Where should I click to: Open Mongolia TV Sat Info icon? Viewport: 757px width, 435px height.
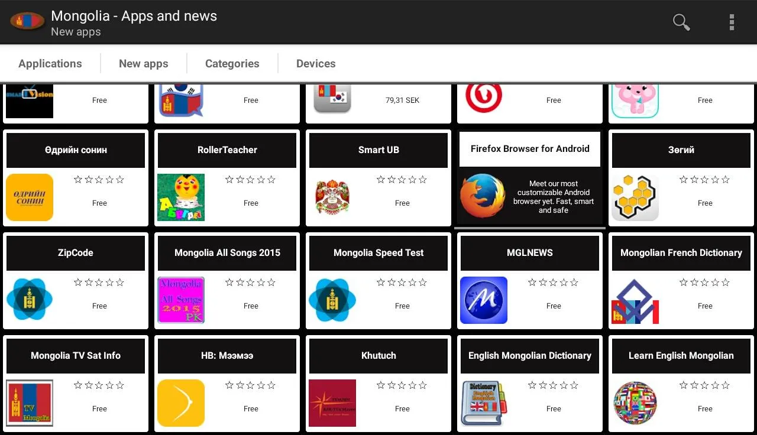30,403
